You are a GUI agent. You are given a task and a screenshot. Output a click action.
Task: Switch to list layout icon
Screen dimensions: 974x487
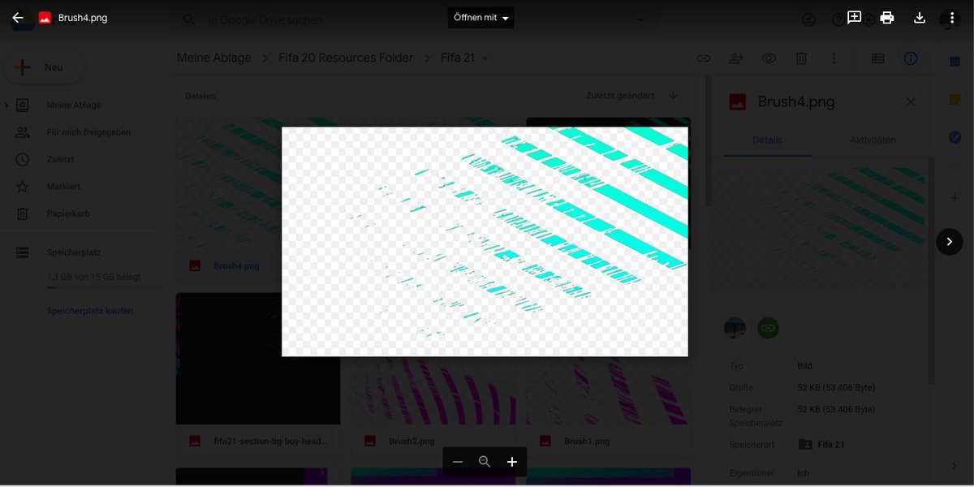pos(877,58)
